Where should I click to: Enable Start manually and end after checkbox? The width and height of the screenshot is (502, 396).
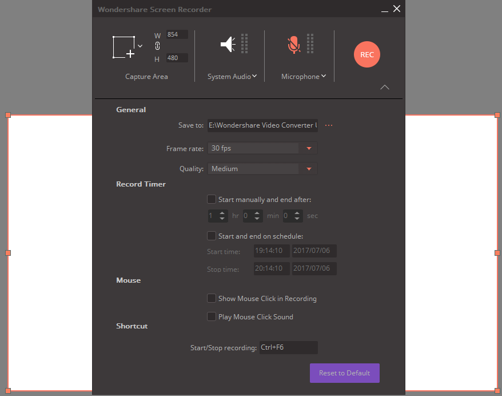[212, 199]
